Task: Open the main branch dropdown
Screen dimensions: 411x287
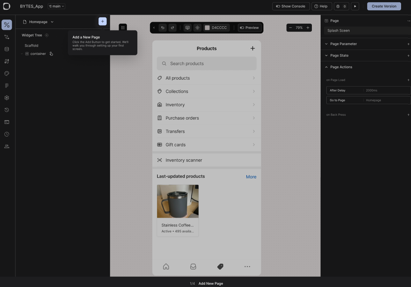Action: coord(56,6)
